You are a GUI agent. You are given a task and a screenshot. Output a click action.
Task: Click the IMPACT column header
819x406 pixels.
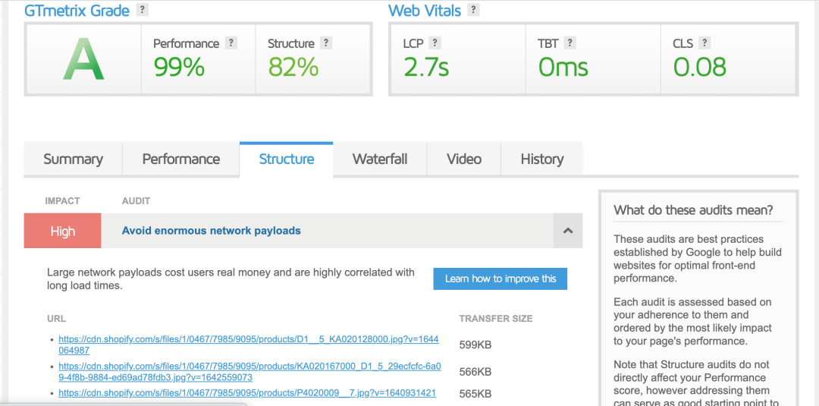click(63, 201)
